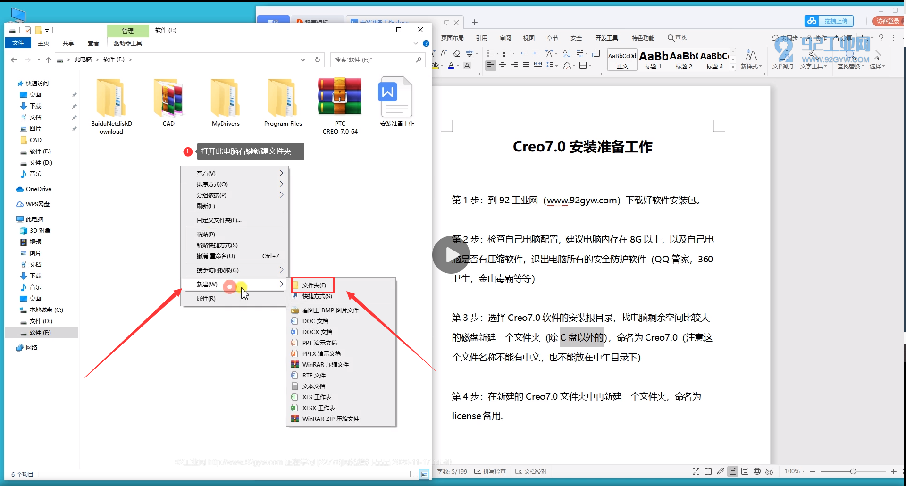Play the video overlay button

pyautogui.click(x=451, y=255)
